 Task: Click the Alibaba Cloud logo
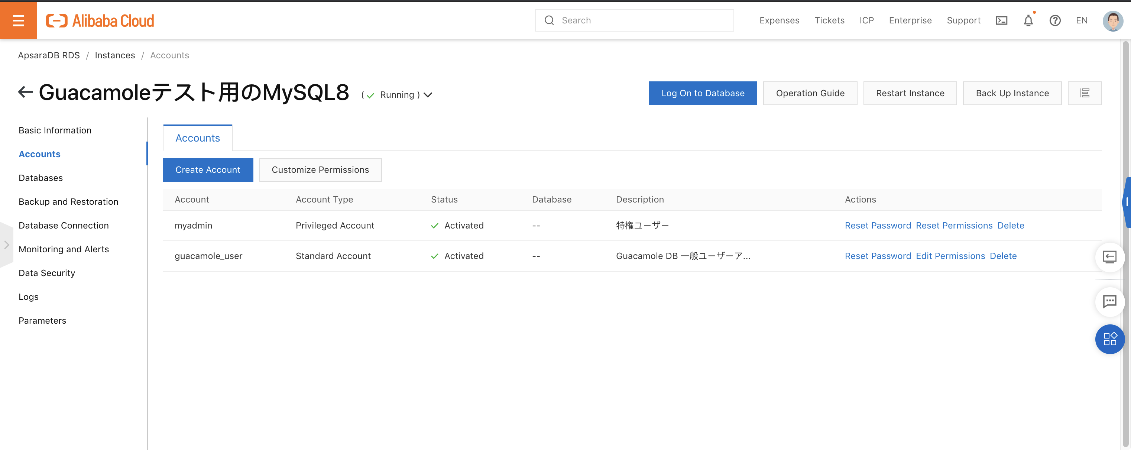(100, 21)
